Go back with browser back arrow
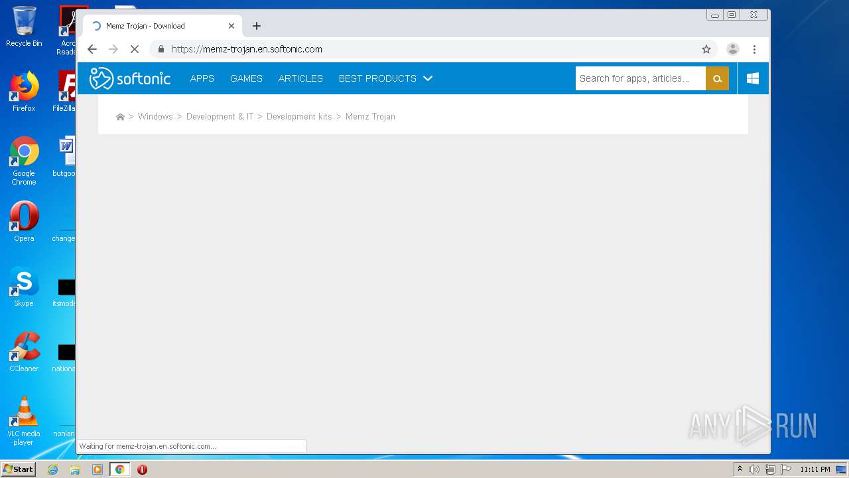 [x=92, y=49]
